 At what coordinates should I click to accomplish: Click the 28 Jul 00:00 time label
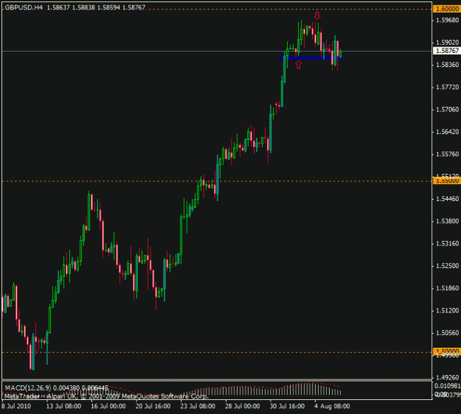(x=243, y=407)
